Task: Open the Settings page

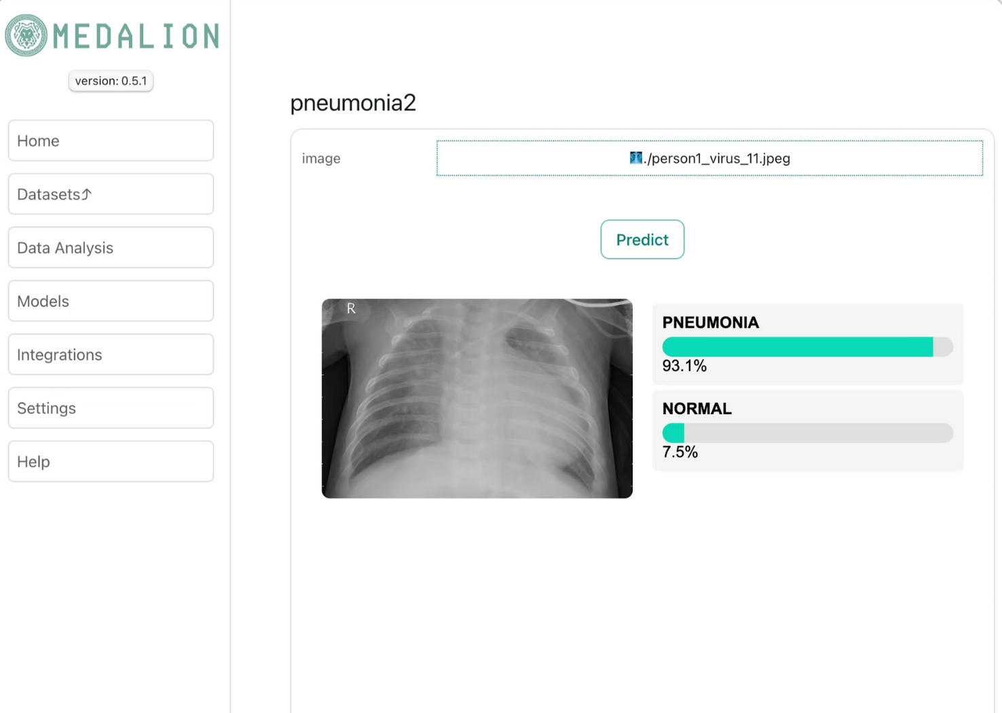Action: [111, 408]
